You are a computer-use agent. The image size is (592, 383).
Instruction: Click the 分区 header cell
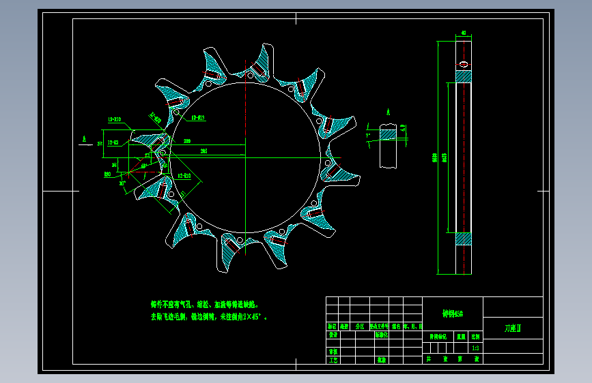click(x=360, y=326)
